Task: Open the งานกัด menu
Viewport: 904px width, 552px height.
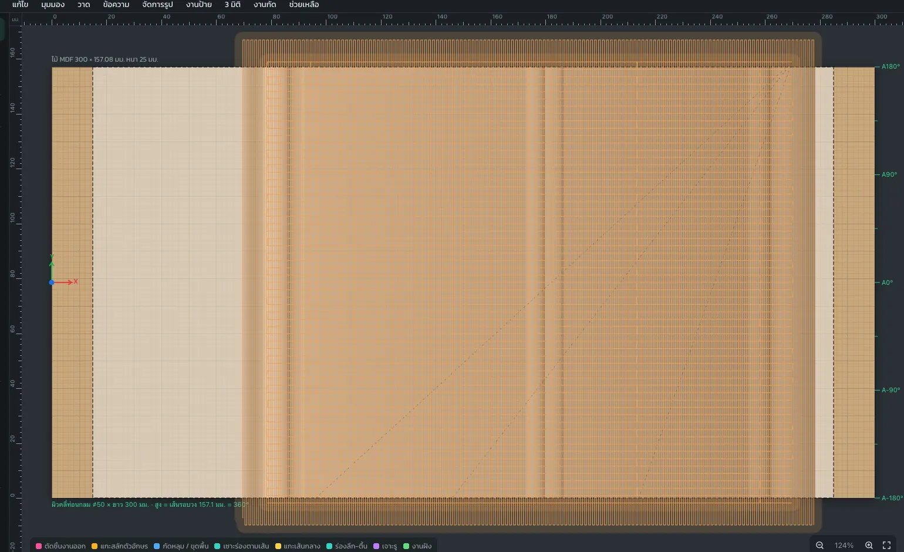Action: point(265,5)
